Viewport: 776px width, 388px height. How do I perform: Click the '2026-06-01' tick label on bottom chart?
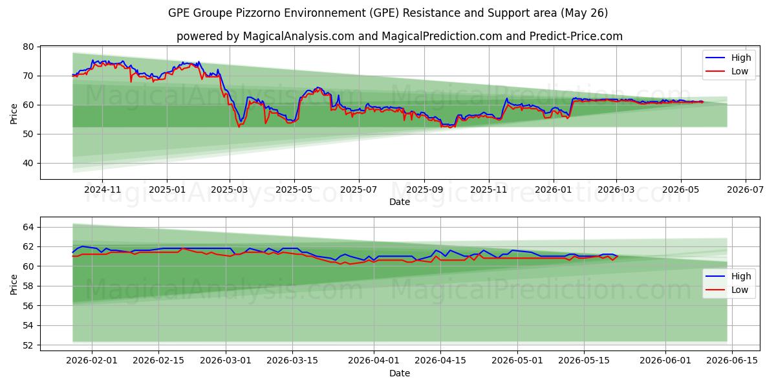665,361
